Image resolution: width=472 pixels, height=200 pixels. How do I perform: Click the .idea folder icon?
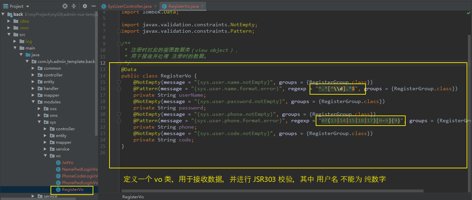[x=16, y=21]
